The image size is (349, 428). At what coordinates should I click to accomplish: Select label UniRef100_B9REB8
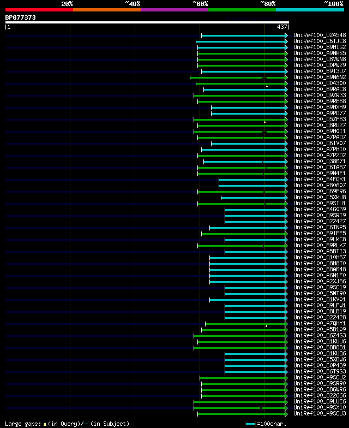point(320,102)
